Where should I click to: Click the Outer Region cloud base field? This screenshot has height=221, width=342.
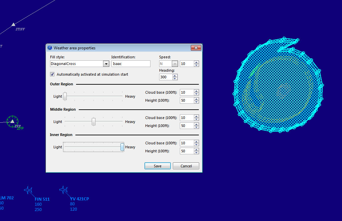[x=187, y=92]
